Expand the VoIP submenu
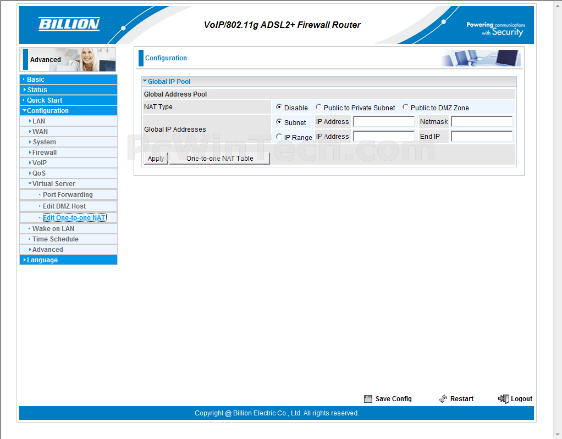 (x=68, y=162)
